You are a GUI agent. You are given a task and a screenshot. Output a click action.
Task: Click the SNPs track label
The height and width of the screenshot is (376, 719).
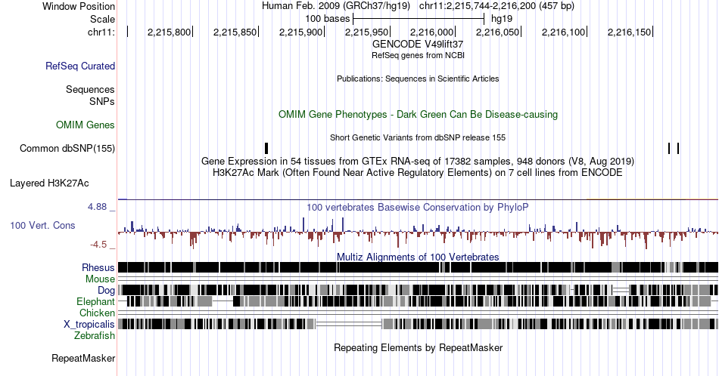[x=102, y=101]
